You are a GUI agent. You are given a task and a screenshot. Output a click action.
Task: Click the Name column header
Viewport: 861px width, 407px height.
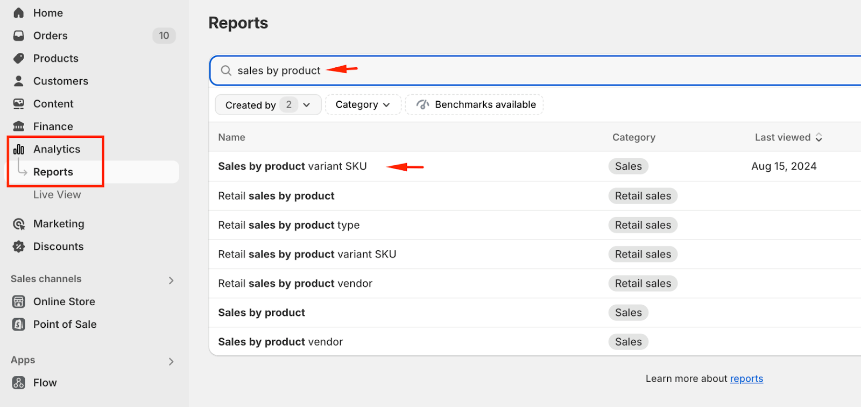(x=231, y=137)
